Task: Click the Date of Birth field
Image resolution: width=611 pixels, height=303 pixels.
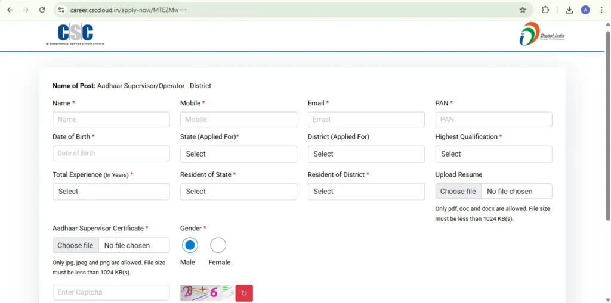Action: (111, 154)
